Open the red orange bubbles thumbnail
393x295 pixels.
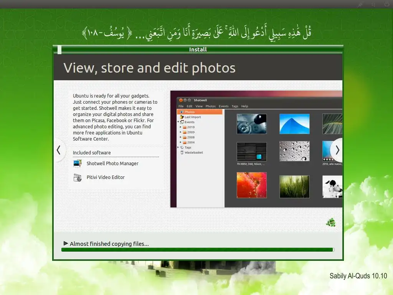tap(252, 185)
